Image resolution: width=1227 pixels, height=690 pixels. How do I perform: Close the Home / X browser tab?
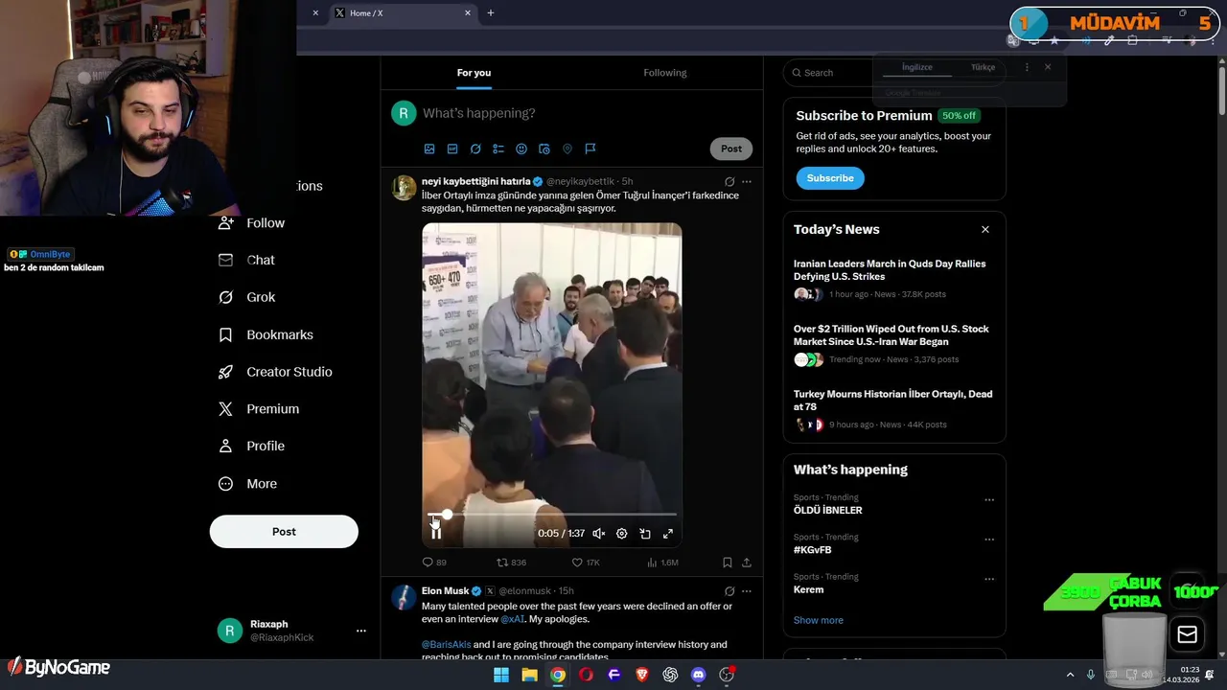click(x=468, y=13)
